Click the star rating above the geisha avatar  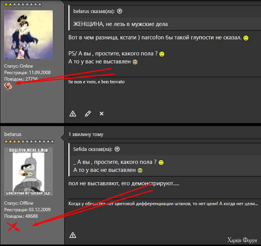click(23, 5)
